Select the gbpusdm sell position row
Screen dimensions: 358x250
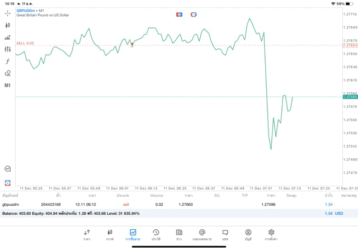pyautogui.click(x=168, y=205)
